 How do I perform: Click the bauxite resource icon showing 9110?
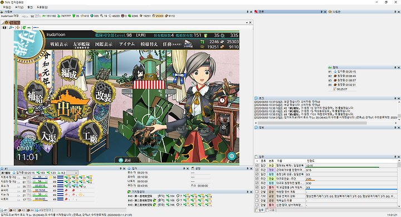click(x=166, y=16)
